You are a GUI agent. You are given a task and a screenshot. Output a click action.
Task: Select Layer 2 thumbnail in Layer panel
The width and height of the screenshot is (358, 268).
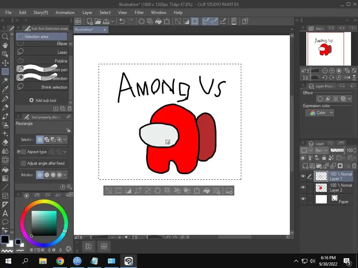(321, 187)
